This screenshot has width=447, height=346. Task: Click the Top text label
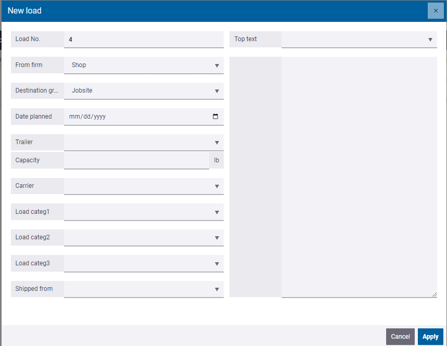coord(246,39)
